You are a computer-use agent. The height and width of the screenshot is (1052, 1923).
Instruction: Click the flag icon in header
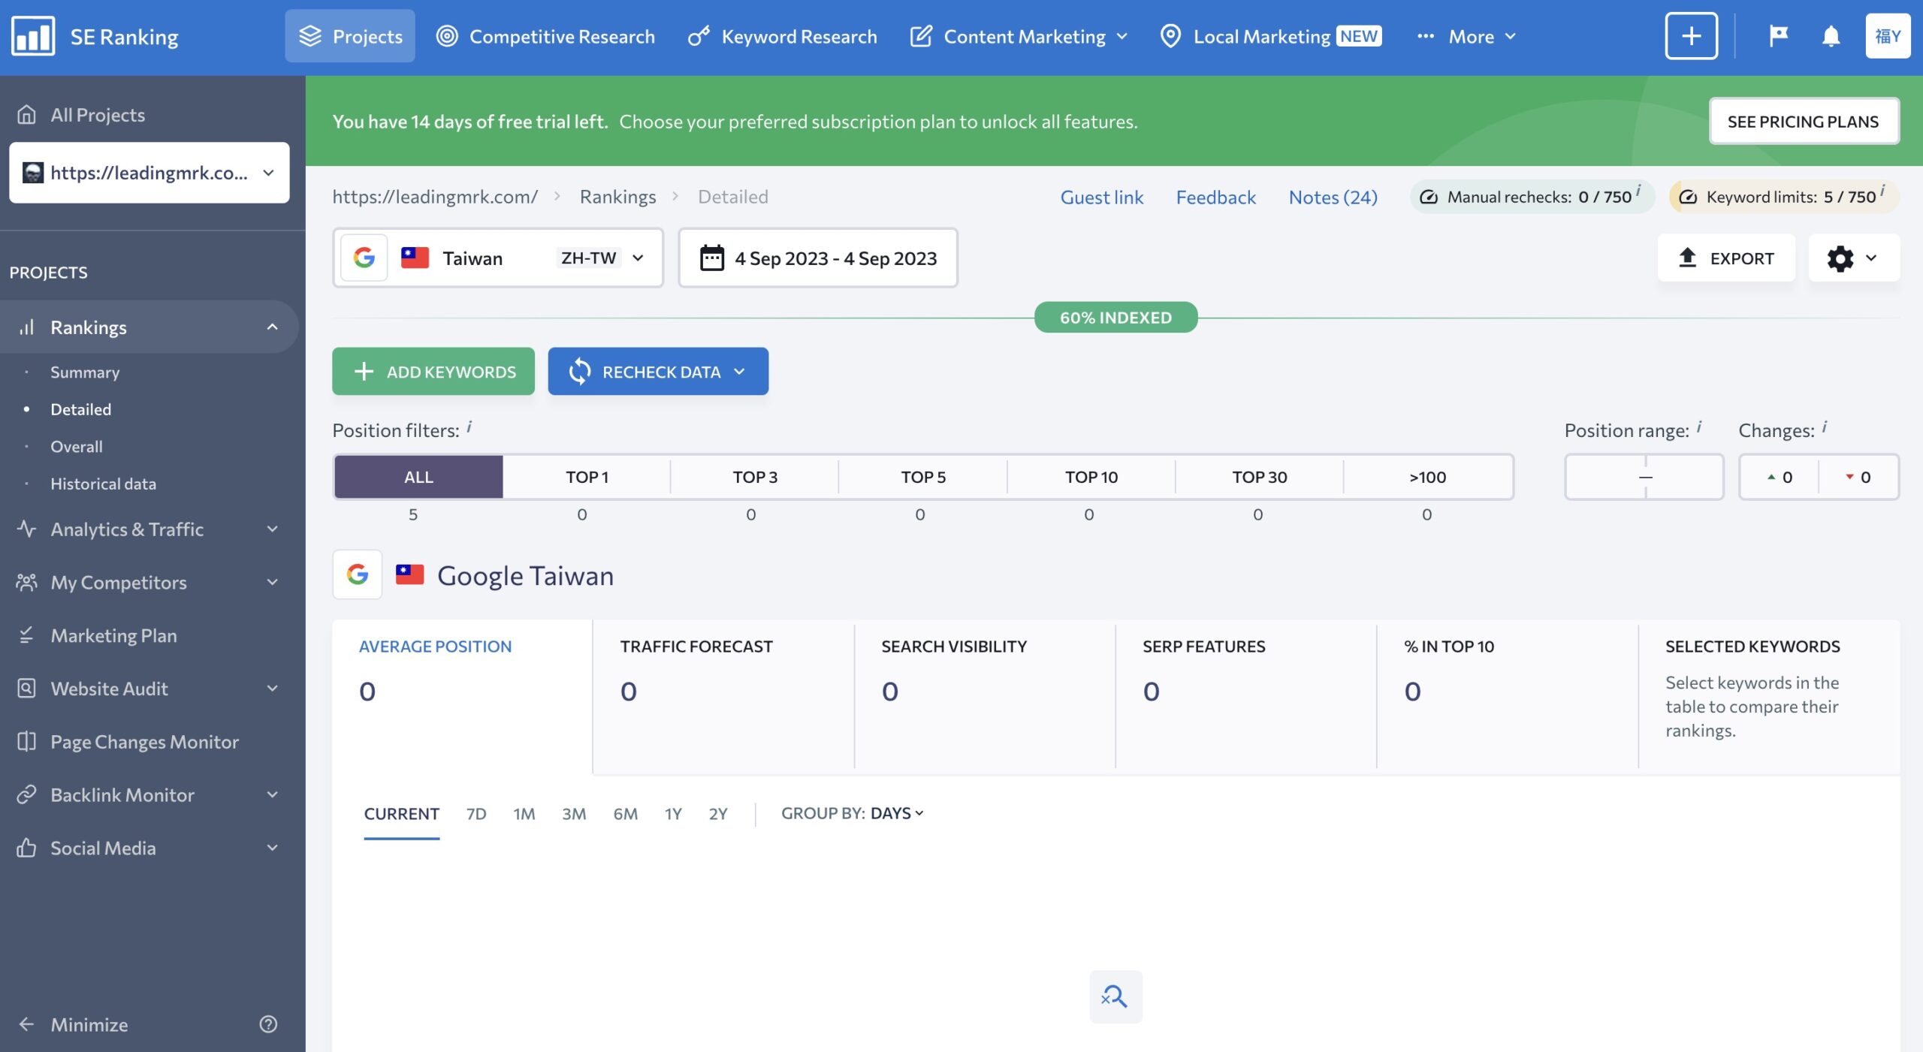[x=1778, y=36]
